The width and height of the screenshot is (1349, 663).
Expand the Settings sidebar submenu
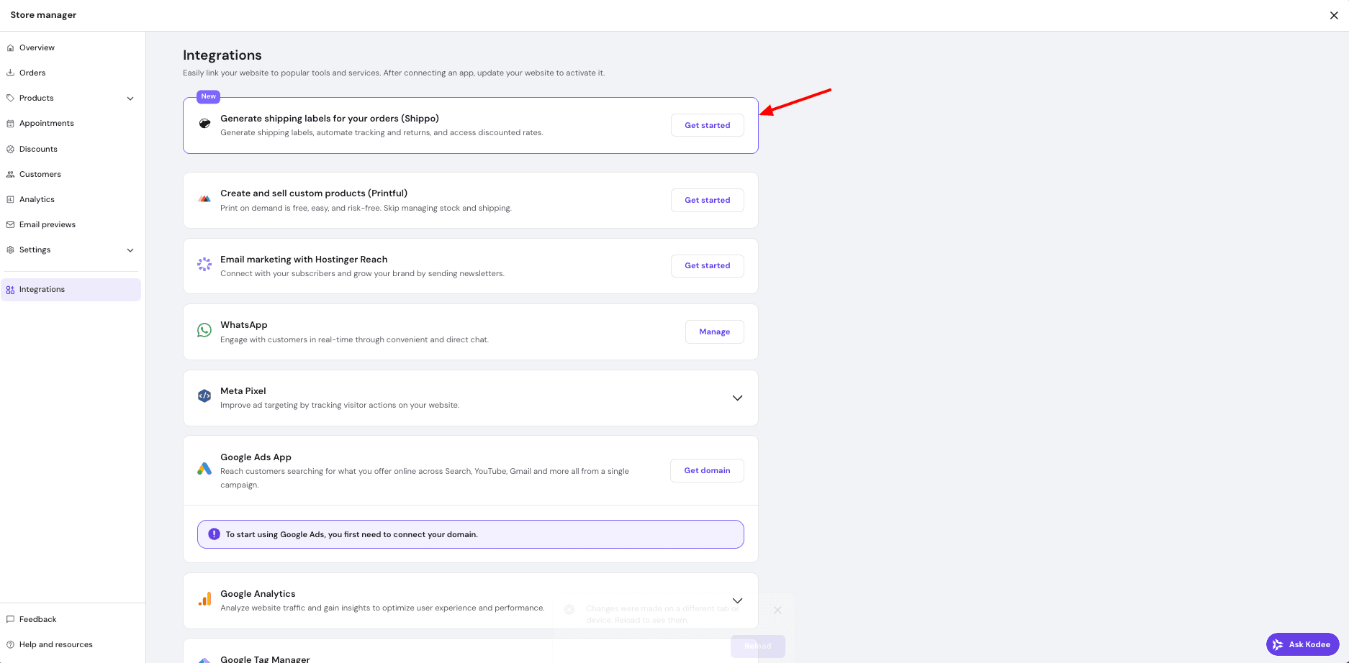coord(130,250)
